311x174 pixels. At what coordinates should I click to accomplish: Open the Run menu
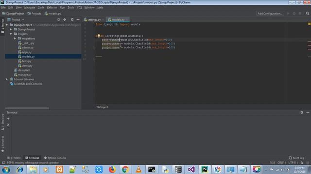(62, 8)
